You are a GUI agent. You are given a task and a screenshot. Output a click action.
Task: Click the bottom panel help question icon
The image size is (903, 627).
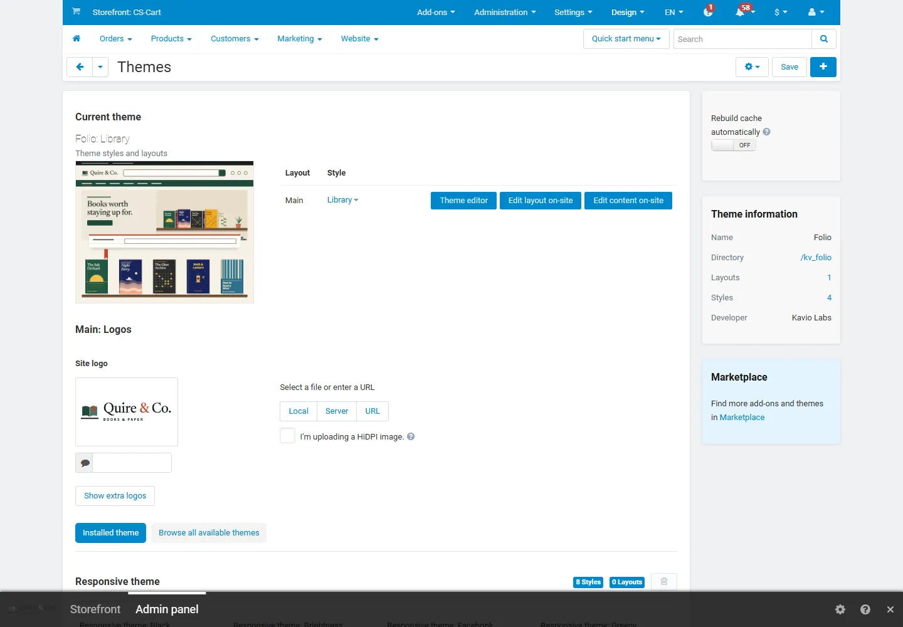(865, 609)
